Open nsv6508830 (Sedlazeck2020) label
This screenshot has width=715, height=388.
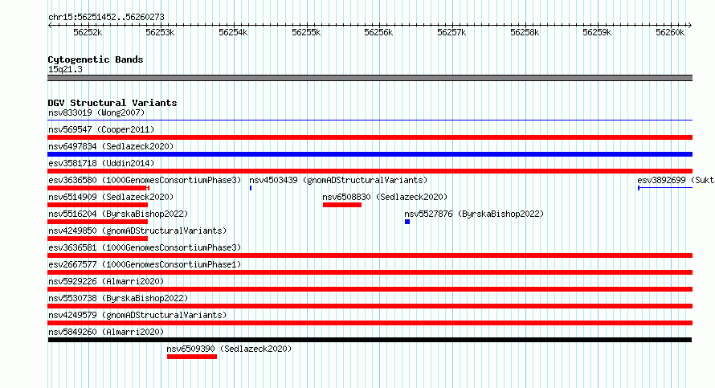click(x=385, y=197)
